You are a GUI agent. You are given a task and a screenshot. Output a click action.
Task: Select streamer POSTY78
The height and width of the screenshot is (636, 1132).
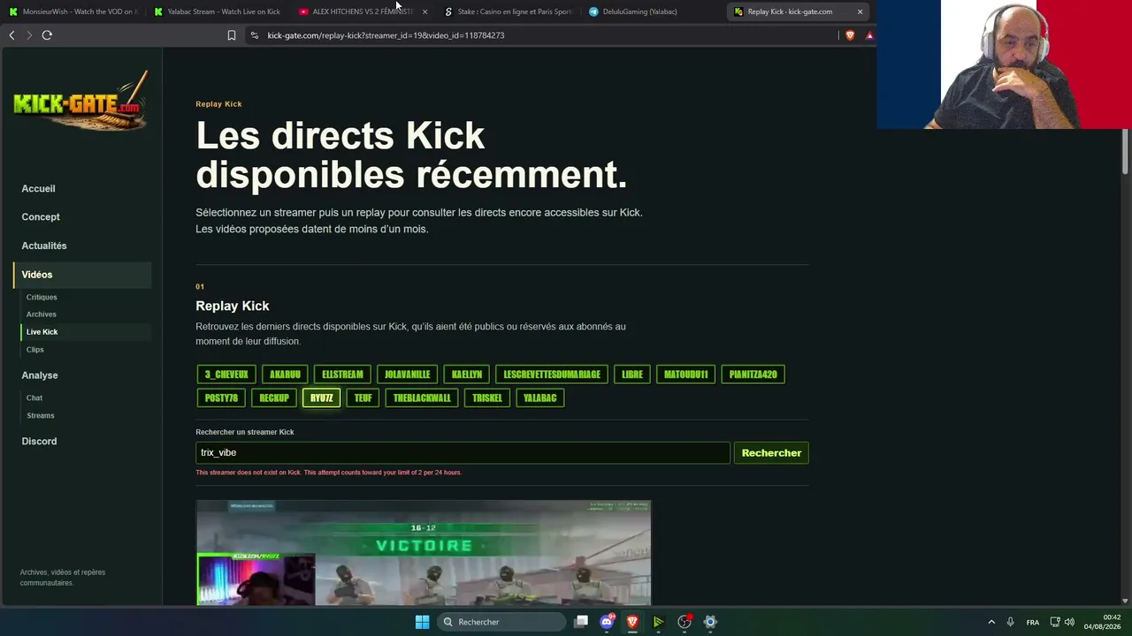221,398
